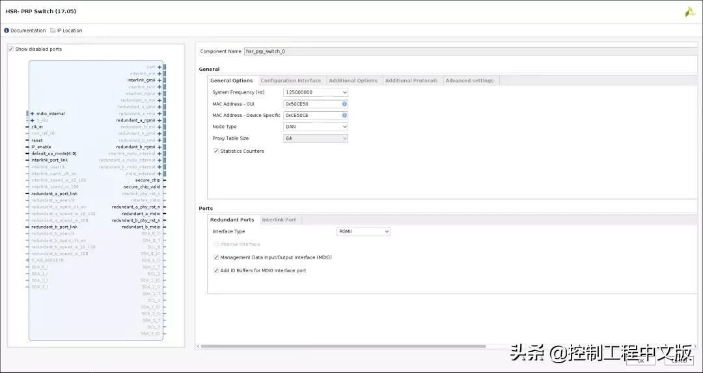The width and height of the screenshot is (703, 373).
Task: Select the interlink_port_link port label
Action: pyautogui.click(x=49, y=161)
